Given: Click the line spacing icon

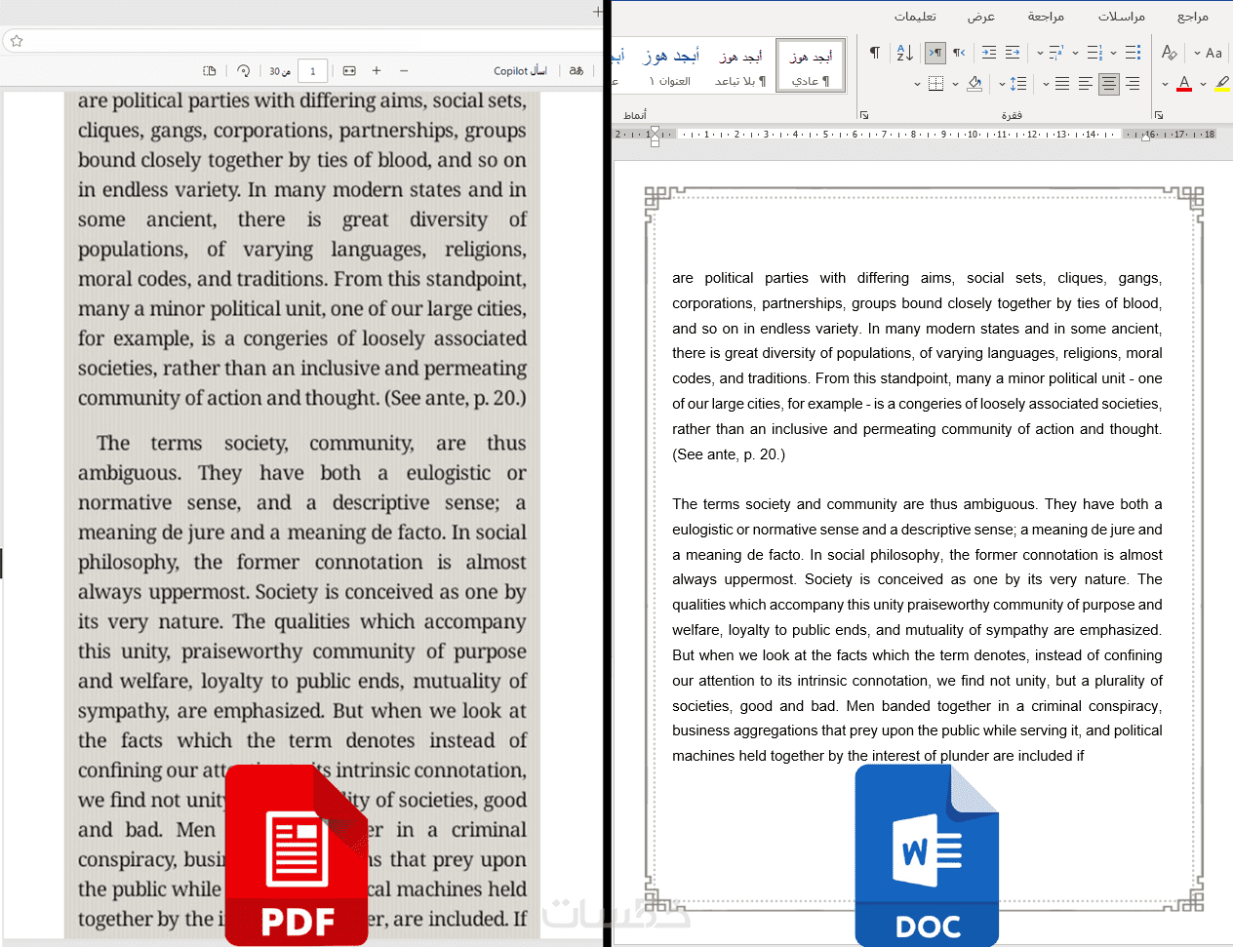Looking at the screenshot, I should pyautogui.click(x=1018, y=84).
